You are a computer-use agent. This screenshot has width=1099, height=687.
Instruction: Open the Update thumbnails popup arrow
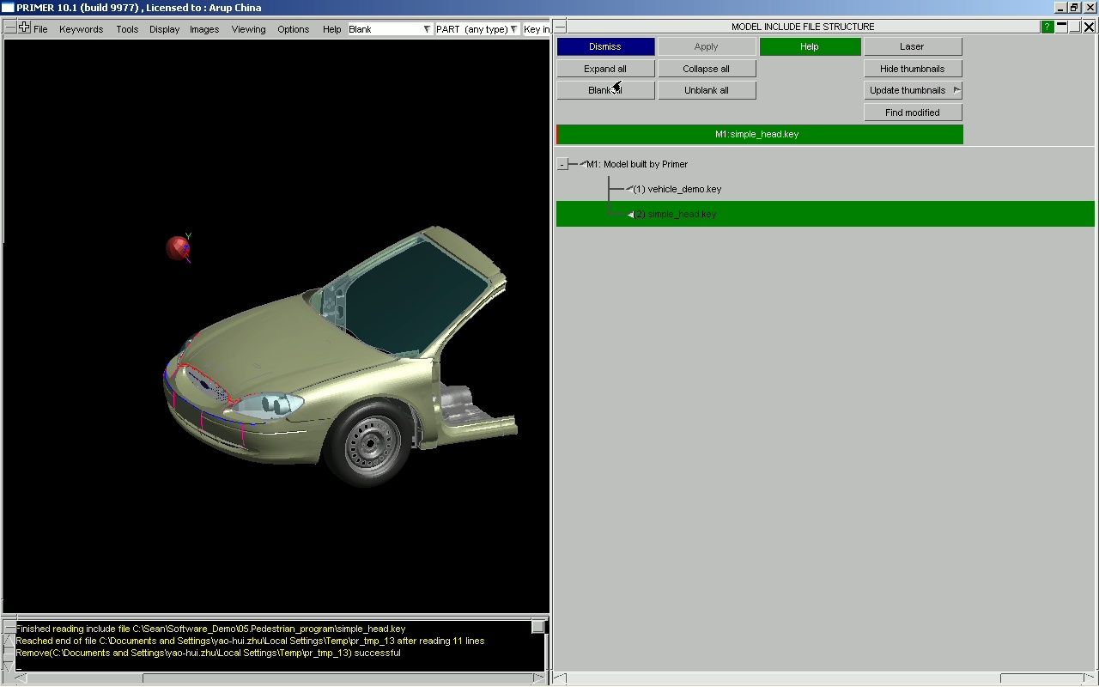pos(956,90)
